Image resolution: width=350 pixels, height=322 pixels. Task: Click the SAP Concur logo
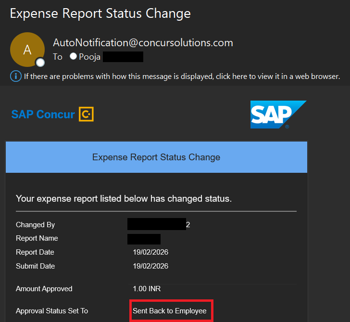point(52,114)
